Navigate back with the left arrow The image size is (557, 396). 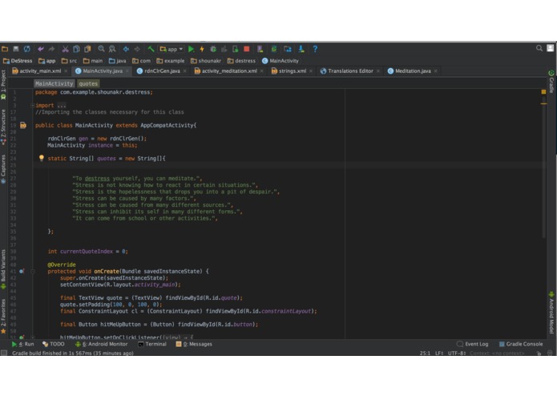(126, 49)
